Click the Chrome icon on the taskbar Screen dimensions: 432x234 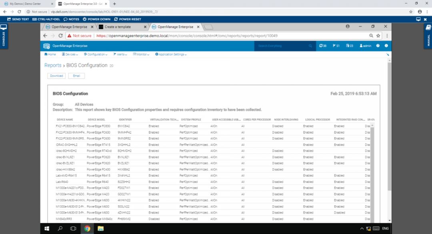87,228
